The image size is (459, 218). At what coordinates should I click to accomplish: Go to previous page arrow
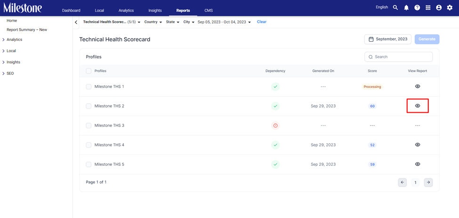(402, 182)
